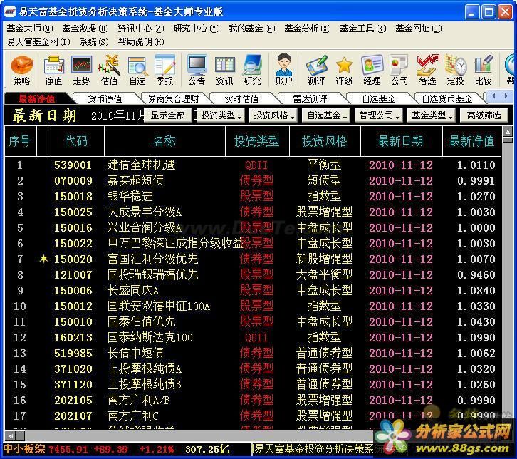Open the 基金分析(X) menu
Image resolution: width=517 pixels, height=459 pixels.
coord(308,29)
